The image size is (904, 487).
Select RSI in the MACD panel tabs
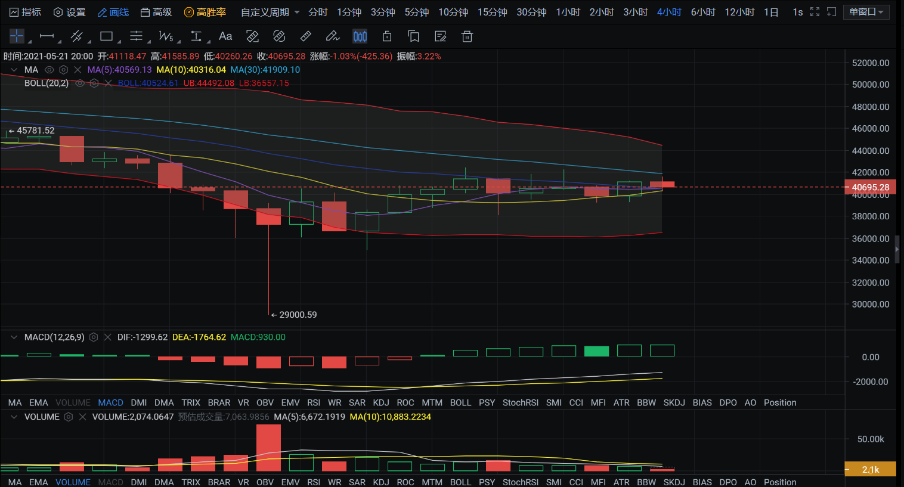[x=314, y=403]
